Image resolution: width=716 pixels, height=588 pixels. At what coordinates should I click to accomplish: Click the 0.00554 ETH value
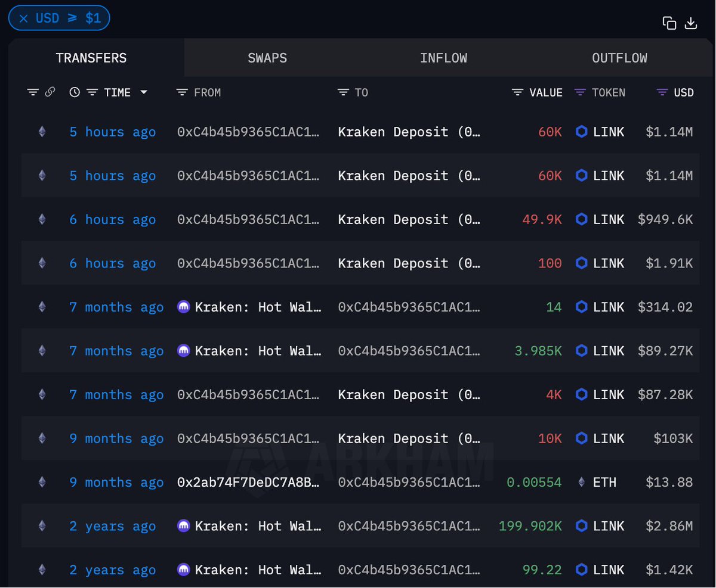(x=534, y=482)
